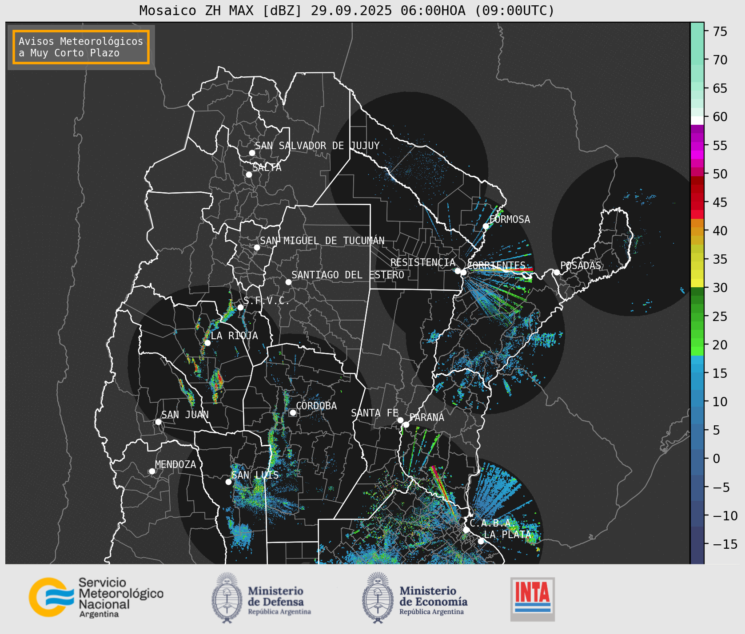Viewport: 745px width, 634px height.
Task: Click the SAN SALVADOR DE JUJUY label
Action: tap(317, 146)
